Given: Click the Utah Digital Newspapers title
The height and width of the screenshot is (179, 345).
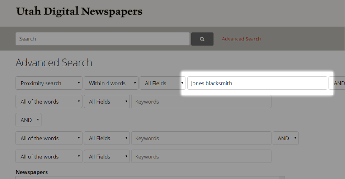Looking at the screenshot, I should [x=79, y=11].
